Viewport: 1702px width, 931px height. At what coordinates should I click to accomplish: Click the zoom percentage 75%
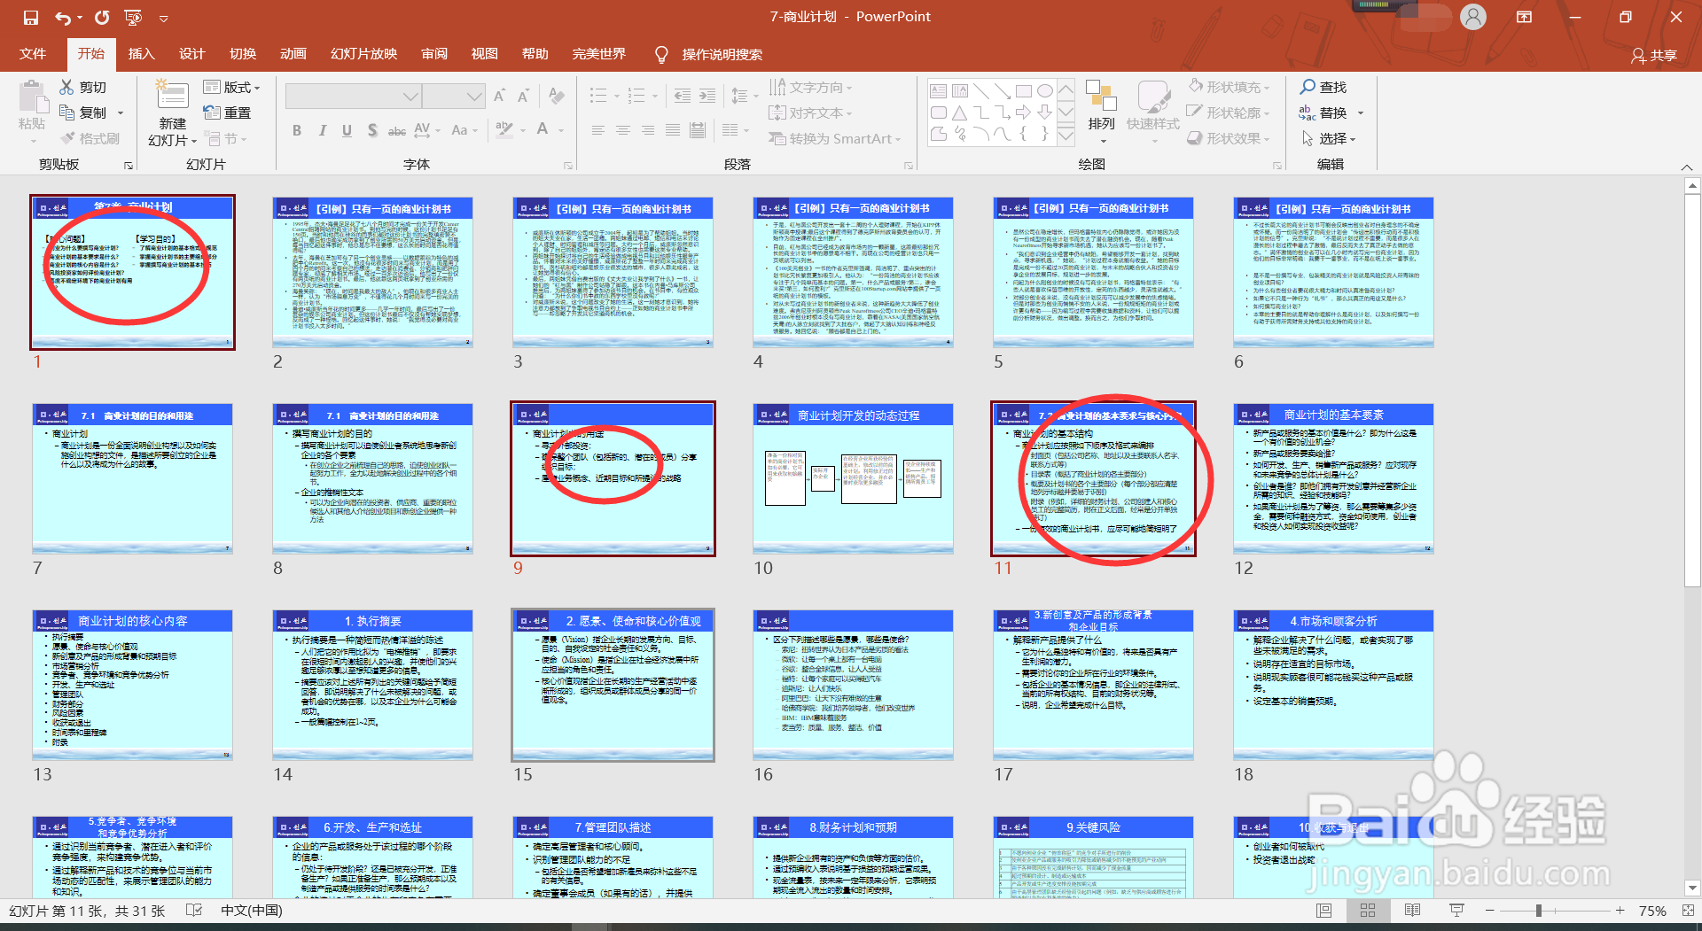click(1652, 911)
